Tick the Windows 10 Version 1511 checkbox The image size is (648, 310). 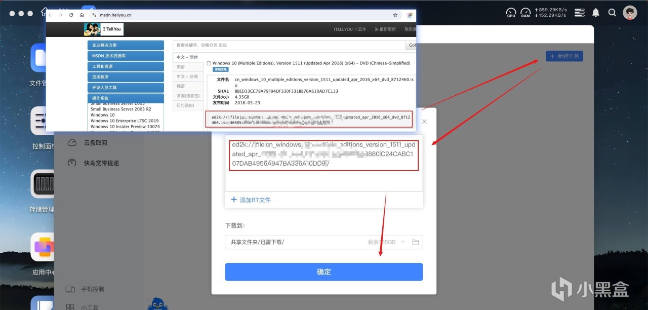pyautogui.click(x=209, y=63)
